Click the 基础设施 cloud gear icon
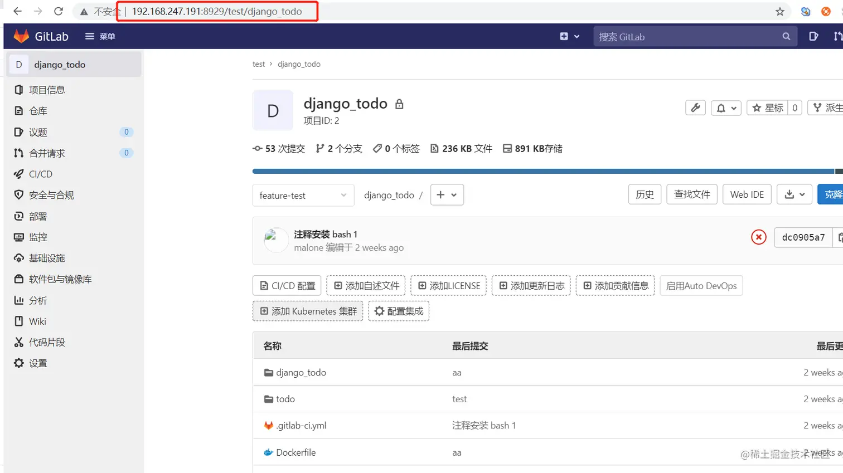The height and width of the screenshot is (473, 843). click(x=19, y=258)
